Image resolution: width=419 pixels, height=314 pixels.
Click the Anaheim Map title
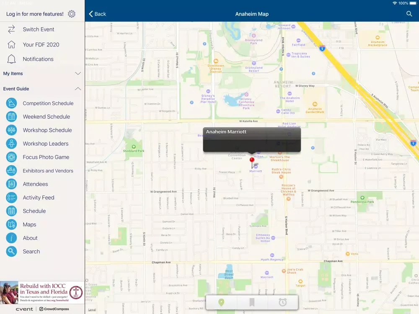pyautogui.click(x=252, y=14)
